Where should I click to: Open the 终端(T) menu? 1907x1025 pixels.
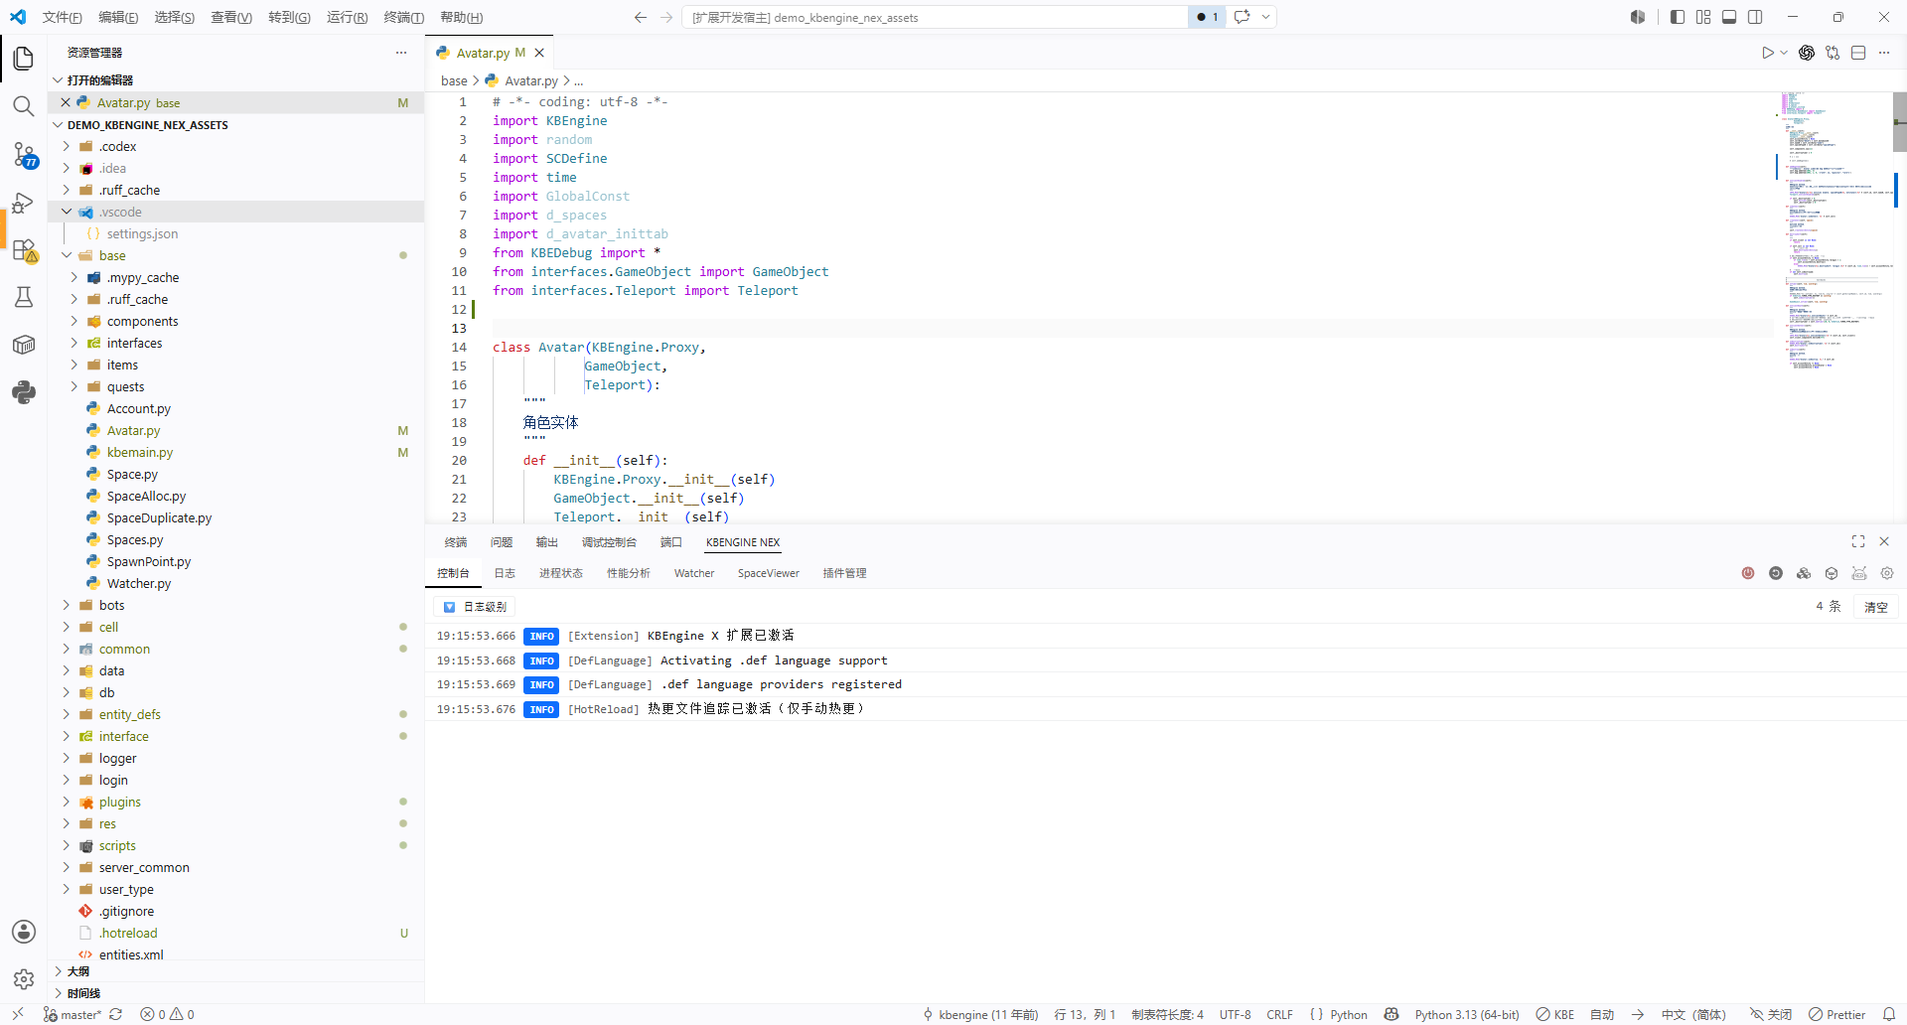tap(404, 17)
